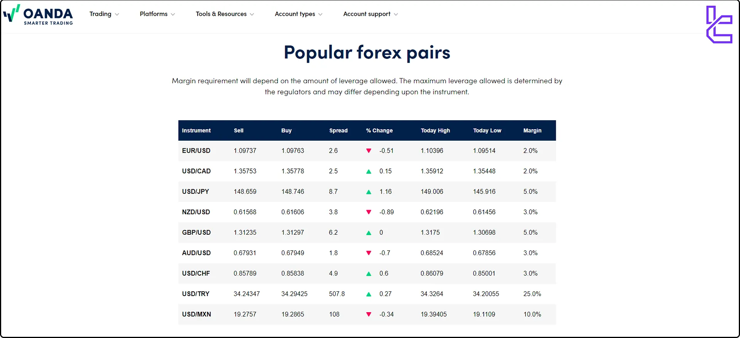Select the NZD/USD instrument
Image resolution: width=740 pixels, height=338 pixels.
pyautogui.click(x=196, y=212)
